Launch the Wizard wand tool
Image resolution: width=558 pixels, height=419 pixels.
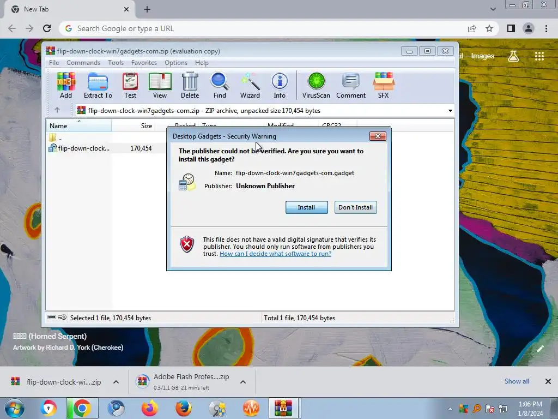click(x=250, y=86)
